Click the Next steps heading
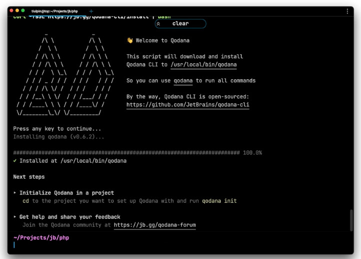Image resolution: width=361 pixels, height=259 pixels. 29,177
